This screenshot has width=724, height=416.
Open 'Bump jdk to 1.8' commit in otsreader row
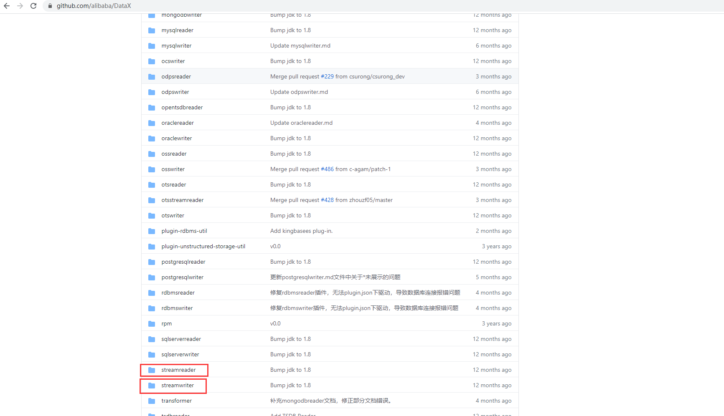click(x=290, y=185)
